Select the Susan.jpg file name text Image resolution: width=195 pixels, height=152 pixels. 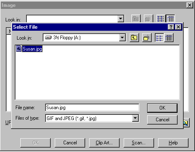click(32, 49)
